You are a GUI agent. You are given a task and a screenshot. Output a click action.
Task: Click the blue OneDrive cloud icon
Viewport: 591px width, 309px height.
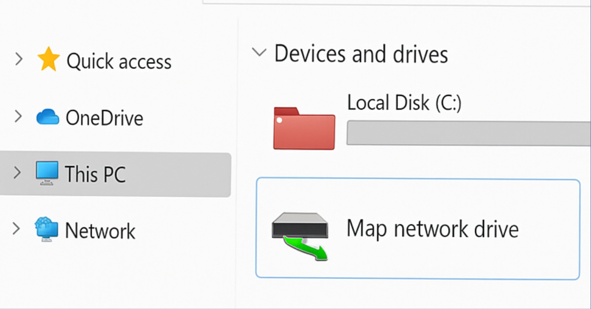47,117
